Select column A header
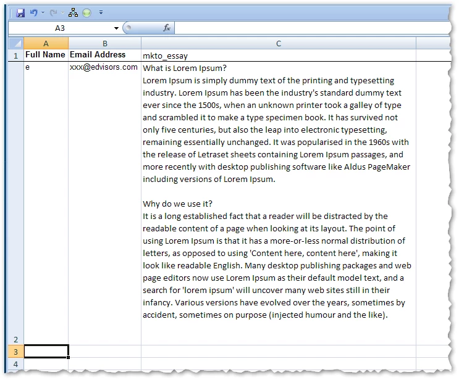This screenshot has height=380, width=459. (x=46, y=43)
